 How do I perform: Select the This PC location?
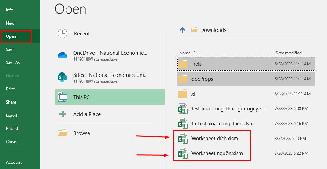pyautogui.click(x=110, y=97)
